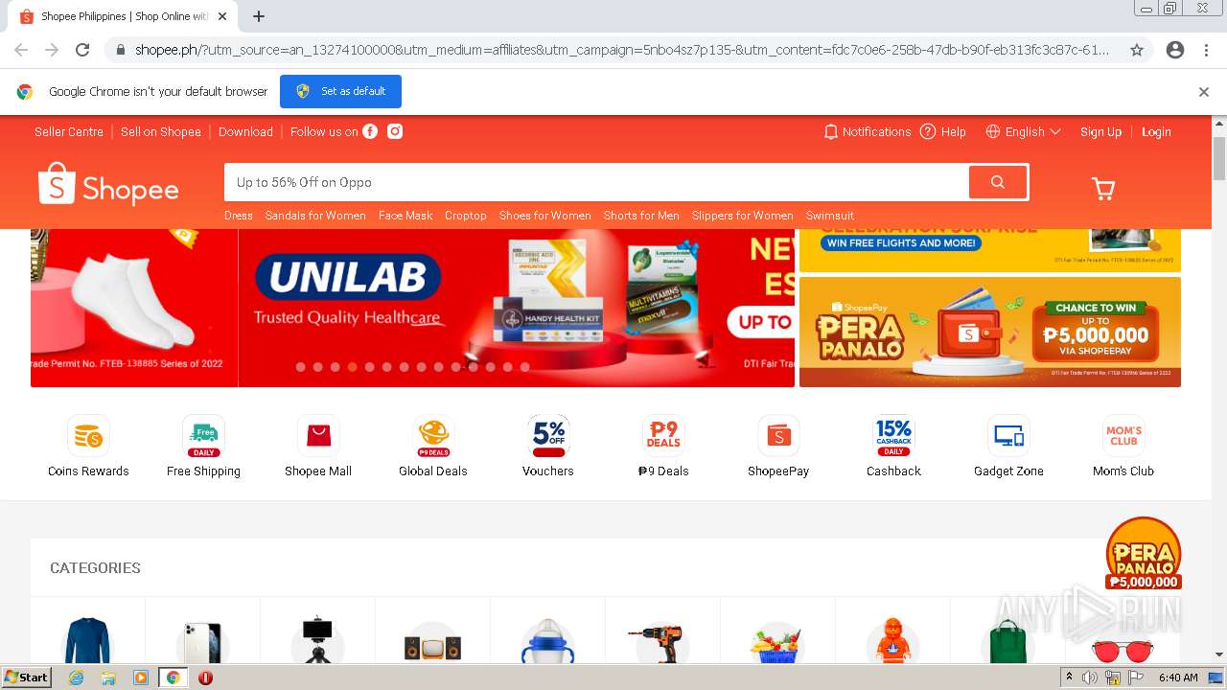The height and width of the screenshot is (690, 1227).
Task: Open the Free Shipping icon
Action: coord(203,437)
